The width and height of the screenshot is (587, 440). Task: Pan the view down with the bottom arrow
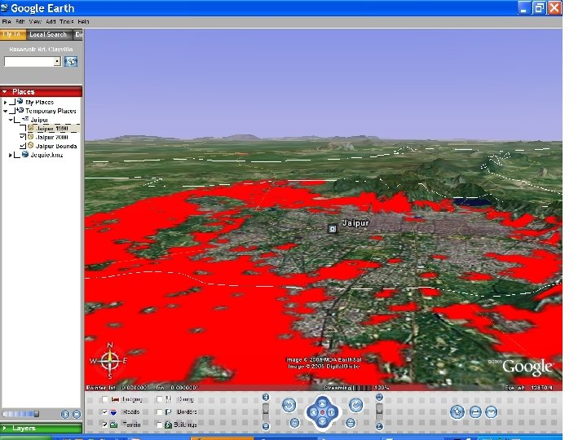(322, 422)
